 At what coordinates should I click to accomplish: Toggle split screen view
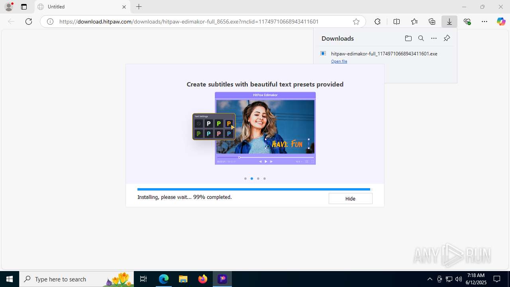click(396, 22)
